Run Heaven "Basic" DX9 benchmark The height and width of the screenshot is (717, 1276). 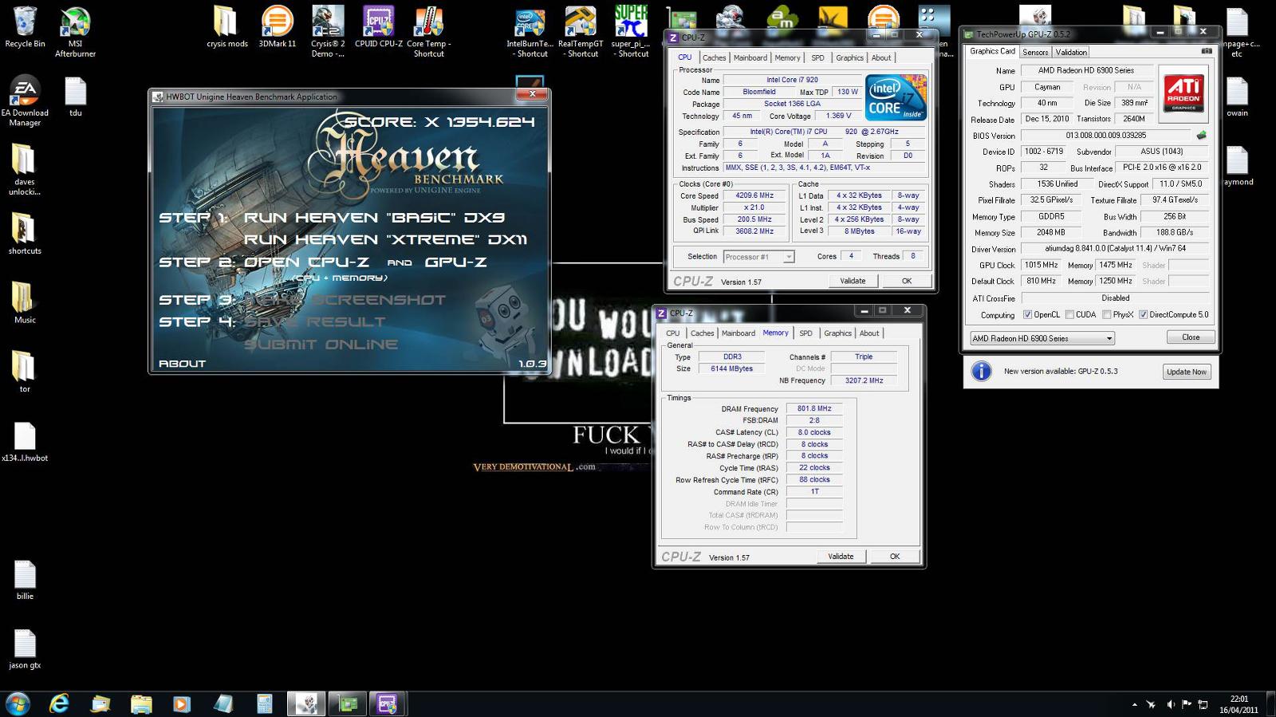tap(374, 218)
